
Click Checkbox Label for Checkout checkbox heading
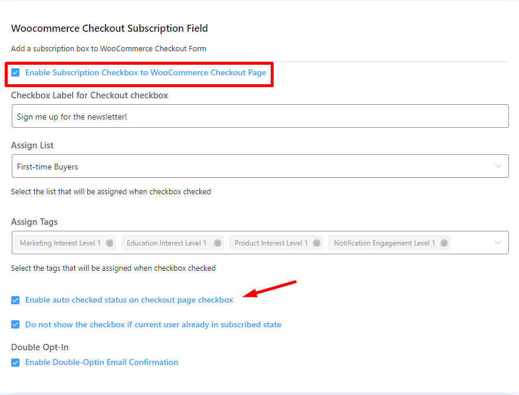tap(90, 95)
